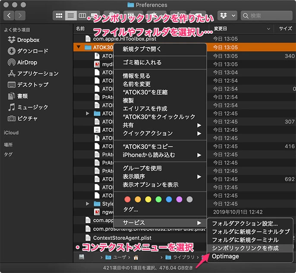Open the 表示順序 submenu

160,177
